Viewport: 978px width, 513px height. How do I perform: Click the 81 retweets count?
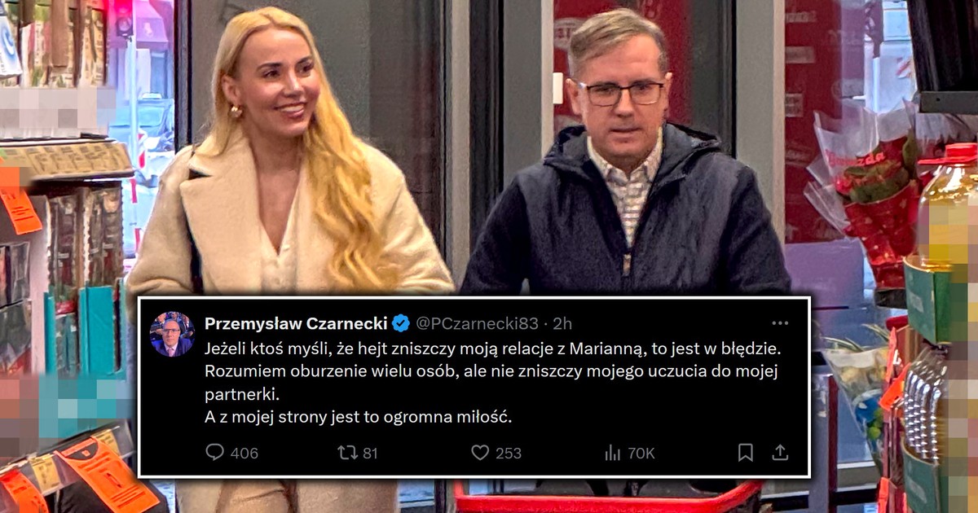370,454
